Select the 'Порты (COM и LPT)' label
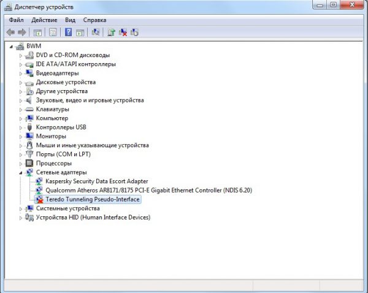The width and height of the screenshot is (368, 293). (63, 154)
